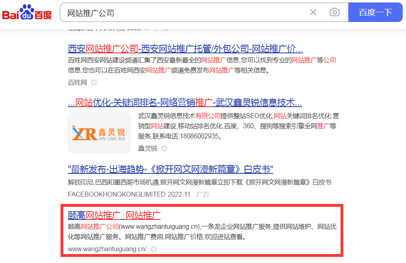Open image search camera icon
The height and width of the screenshot is (263, 406).
pos(334,12)
